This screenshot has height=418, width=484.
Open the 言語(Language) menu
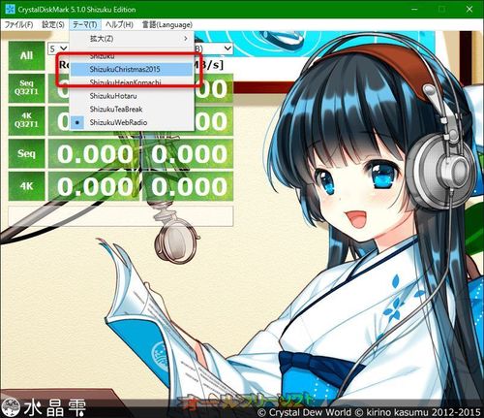(167, 24)
